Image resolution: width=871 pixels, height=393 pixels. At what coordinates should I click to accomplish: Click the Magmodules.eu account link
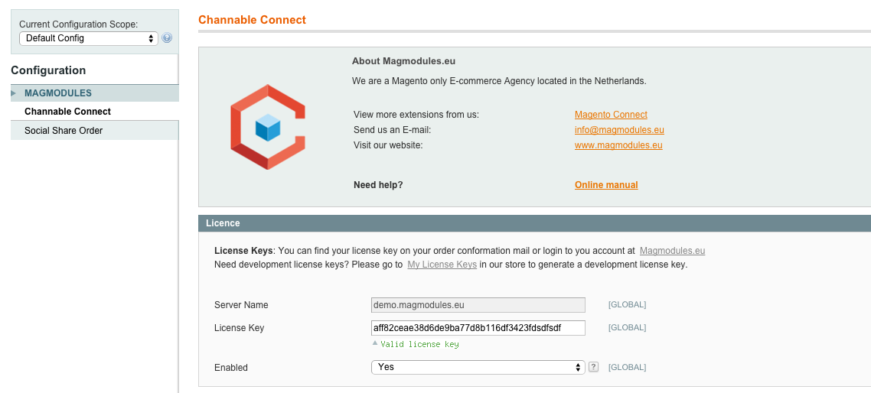coord(672,251)
